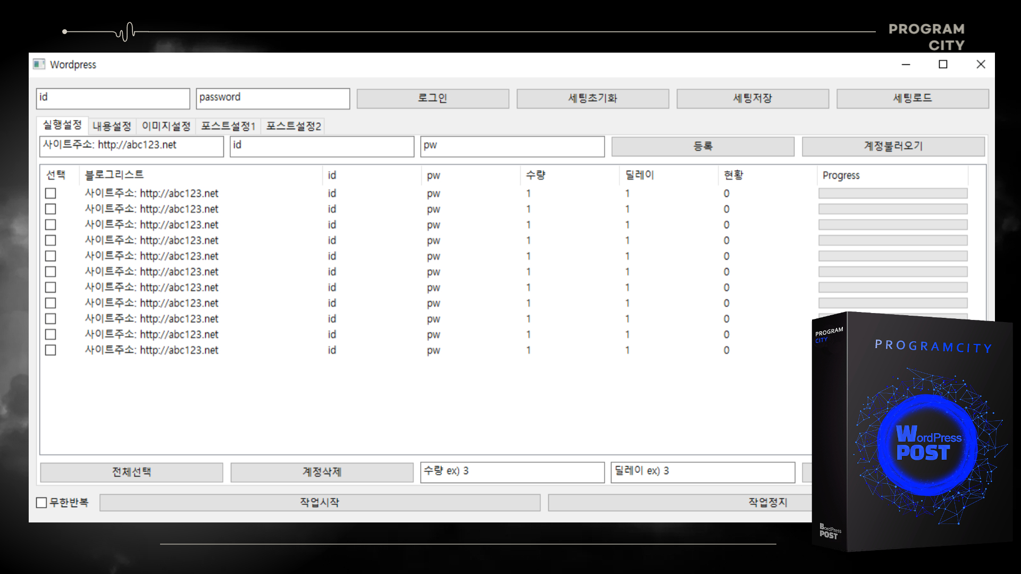1021x574 pixels.
Task: Maximize the Wordpress window
Action: point(943,64)
